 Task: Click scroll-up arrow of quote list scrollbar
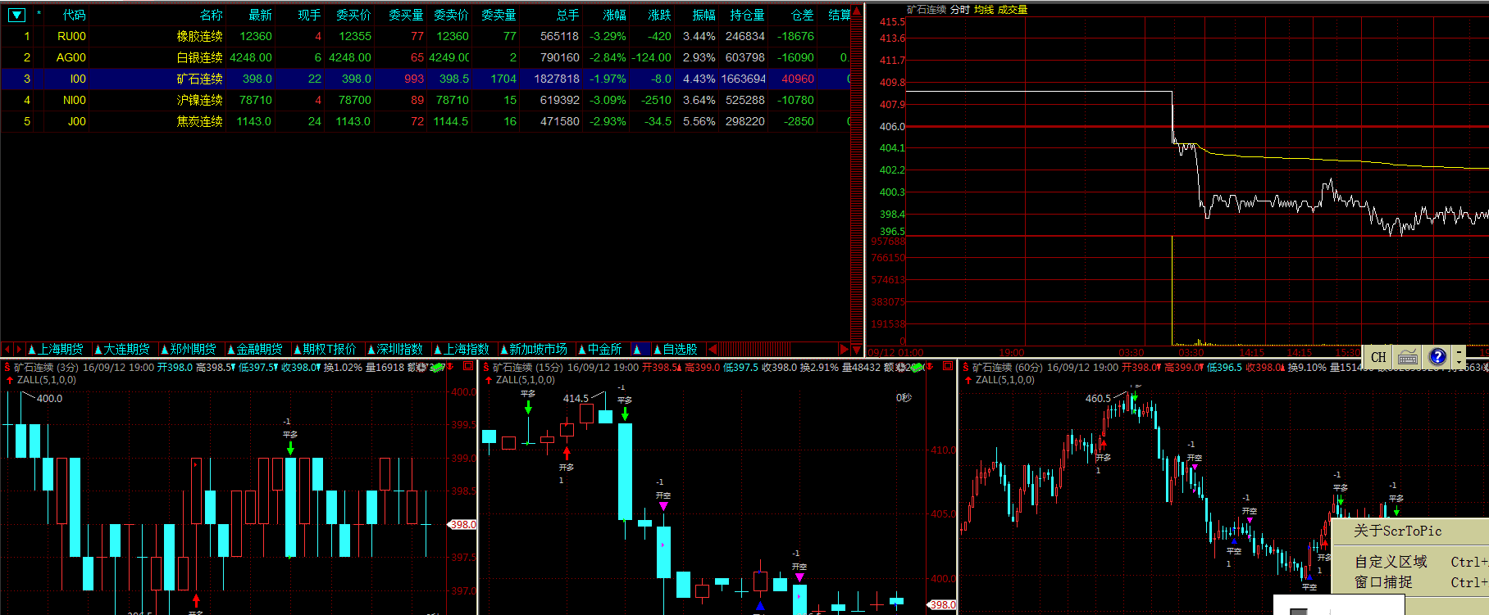857,11
